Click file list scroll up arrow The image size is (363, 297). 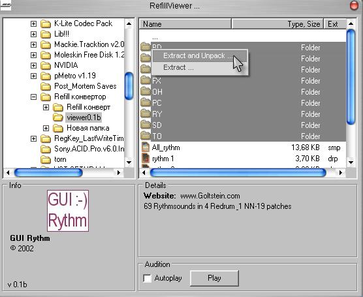coord(351,23)
